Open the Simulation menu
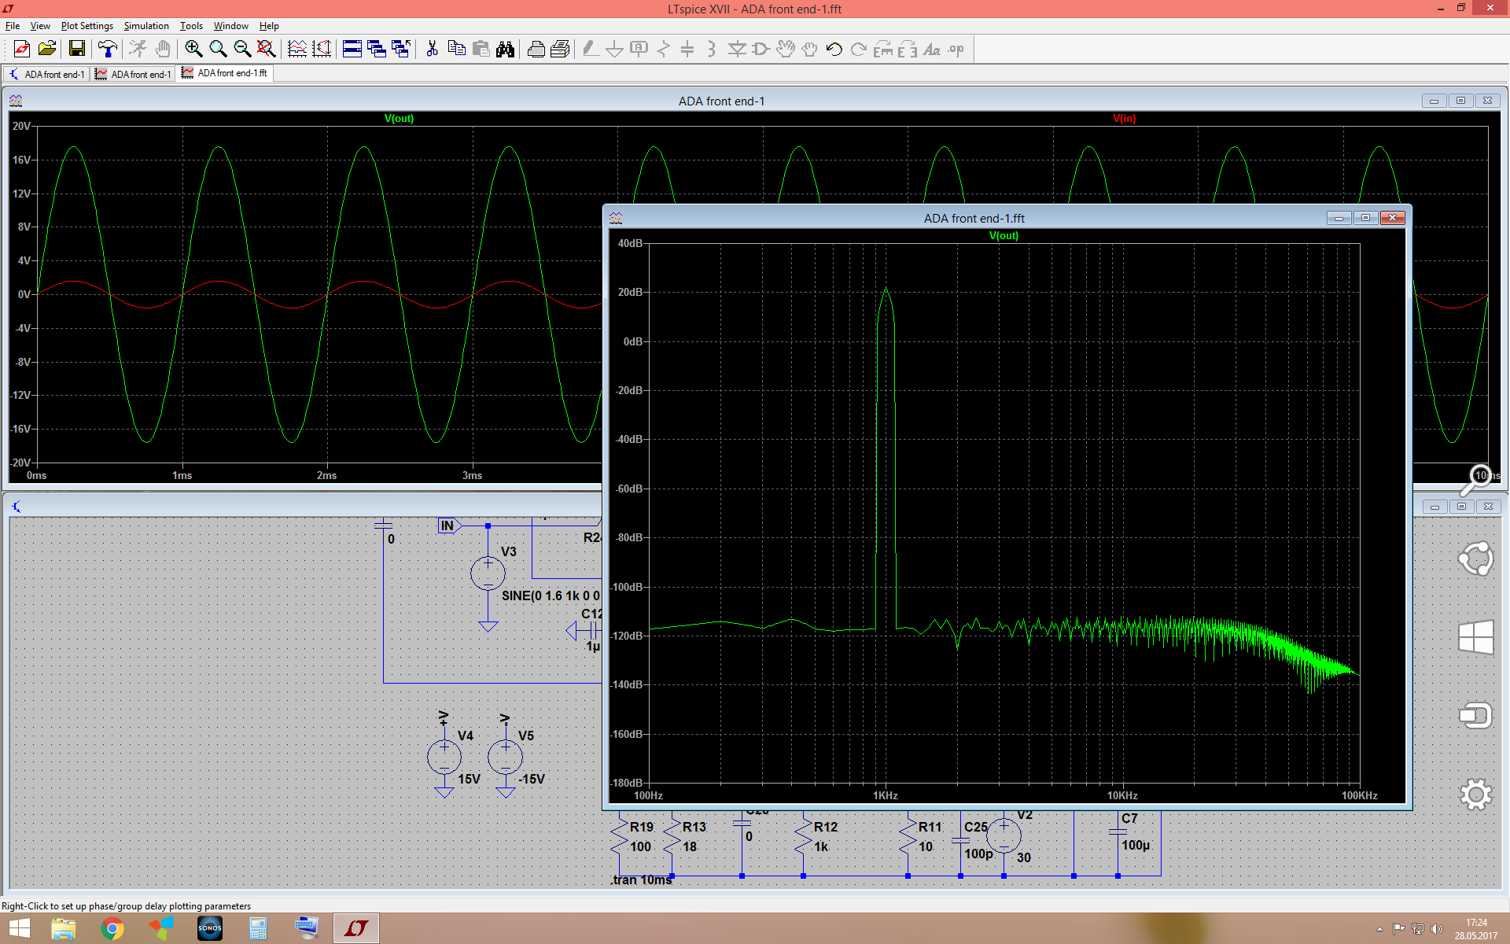Screen dimensions: 1510x944 (x=146, y=26)
